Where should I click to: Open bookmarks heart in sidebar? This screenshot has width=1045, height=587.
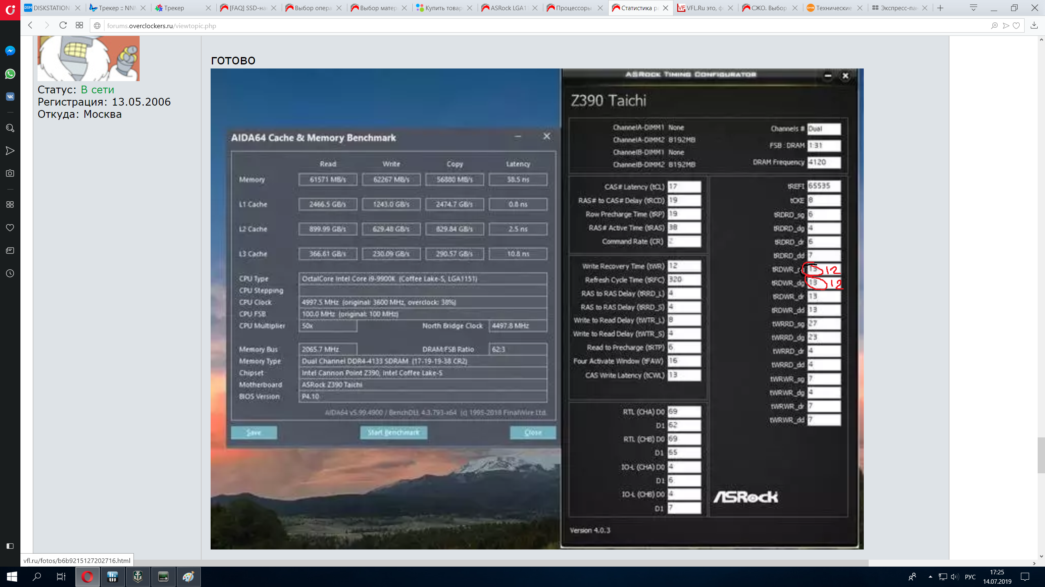click(10, 227)
